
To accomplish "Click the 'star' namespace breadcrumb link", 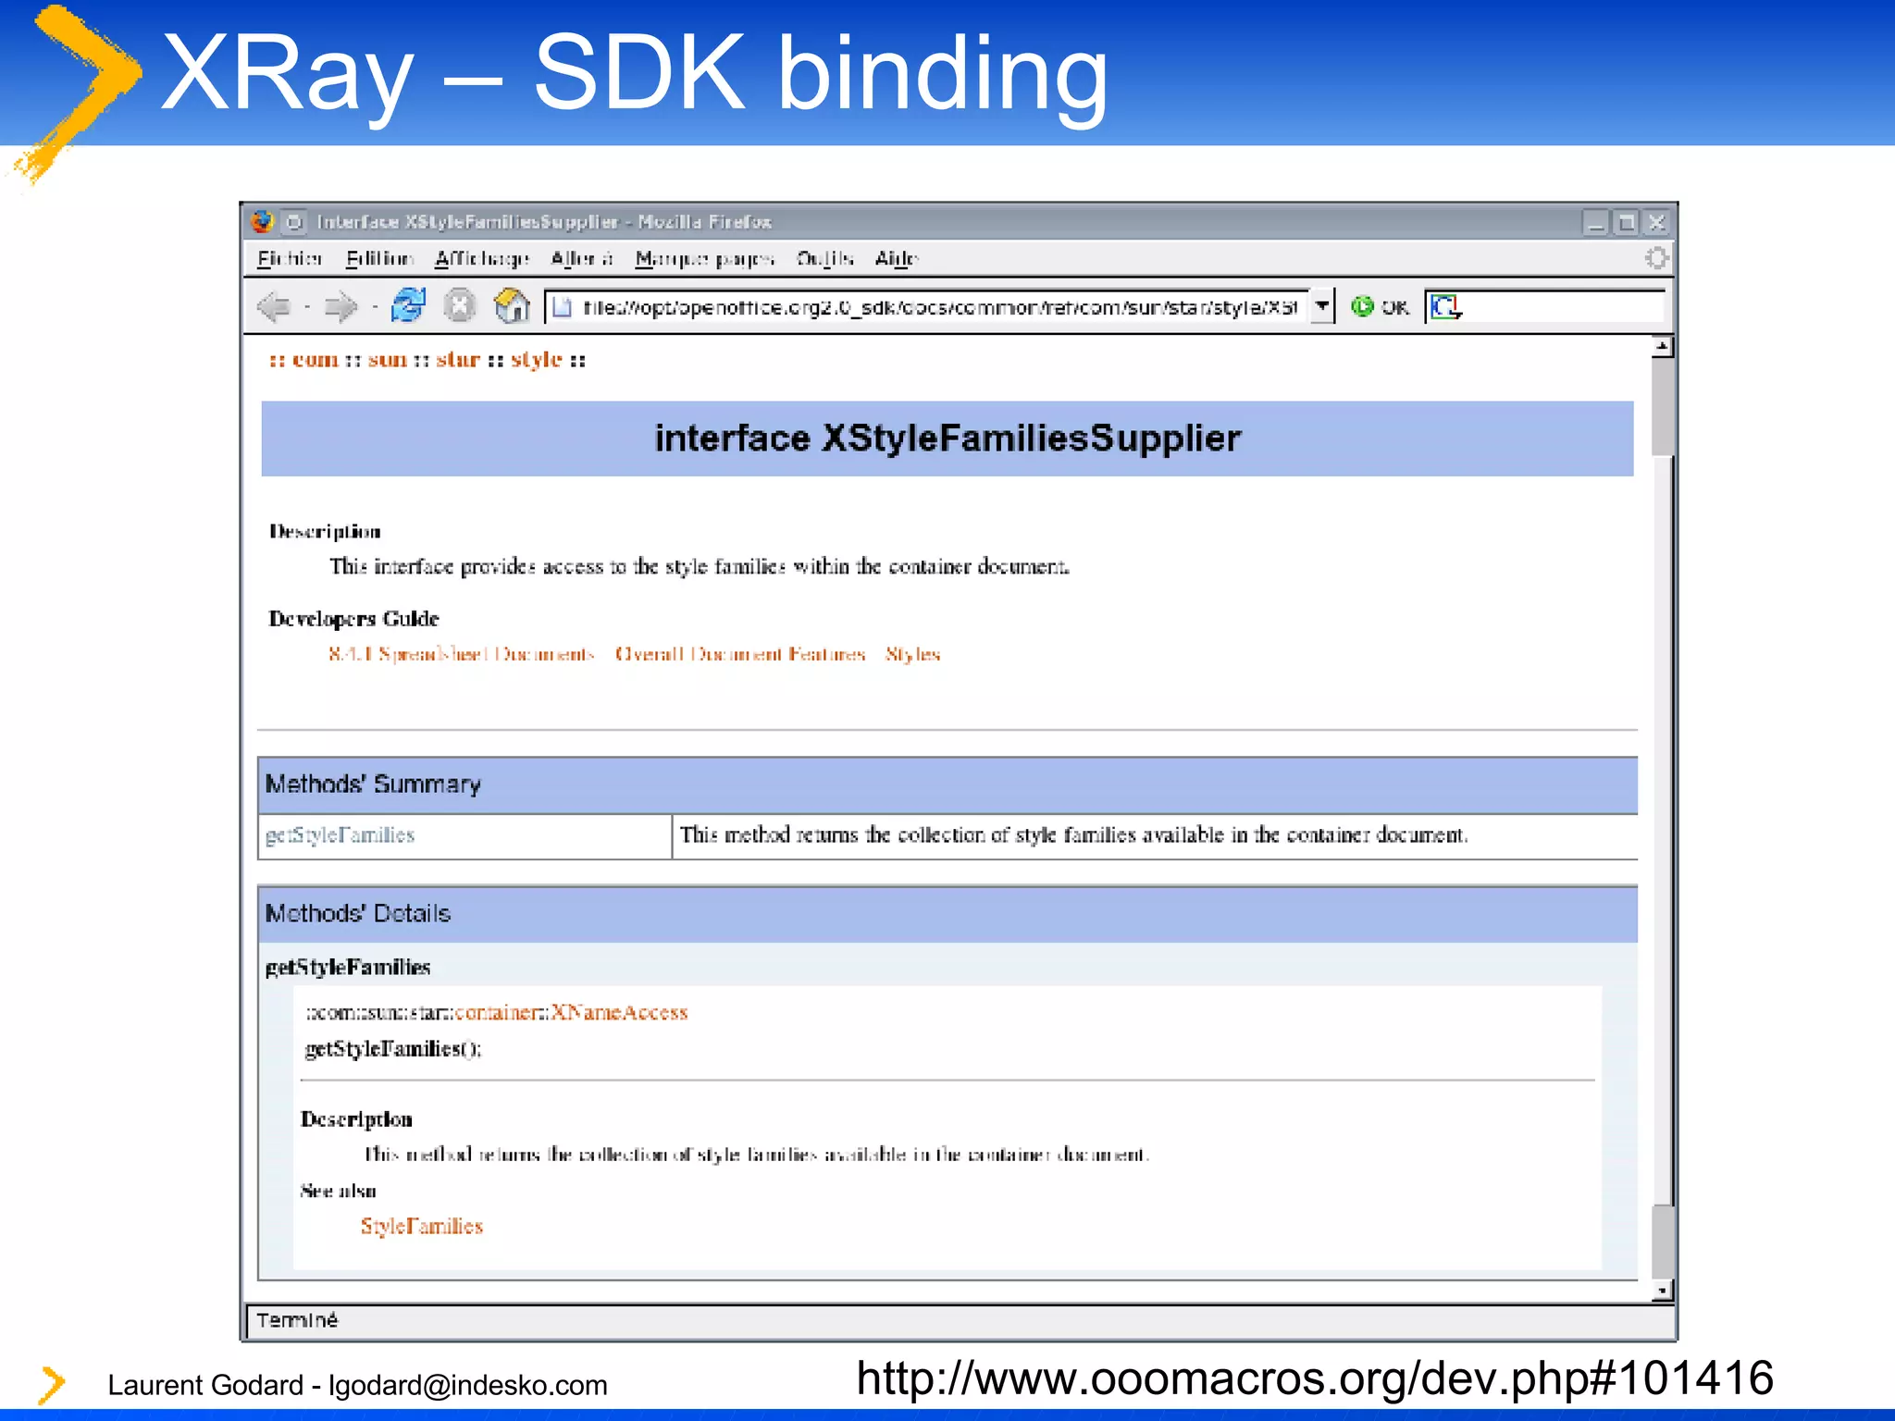I will 458,360.
